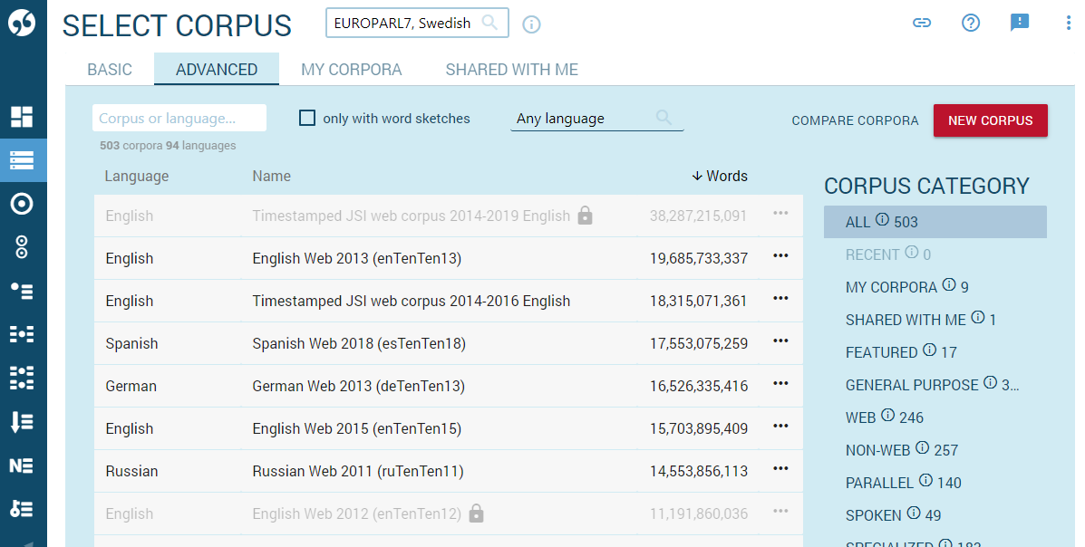The height and width of the screenshot is (547, 1085).
Task: Switch to the MY CORPORA tab
Action: [x=351, y=69]
